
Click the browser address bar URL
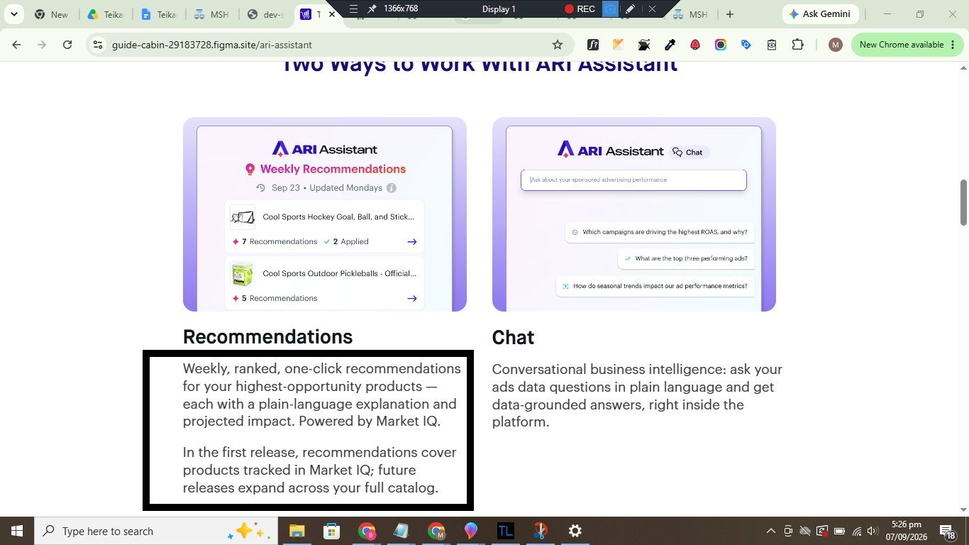tap(212, 45)
